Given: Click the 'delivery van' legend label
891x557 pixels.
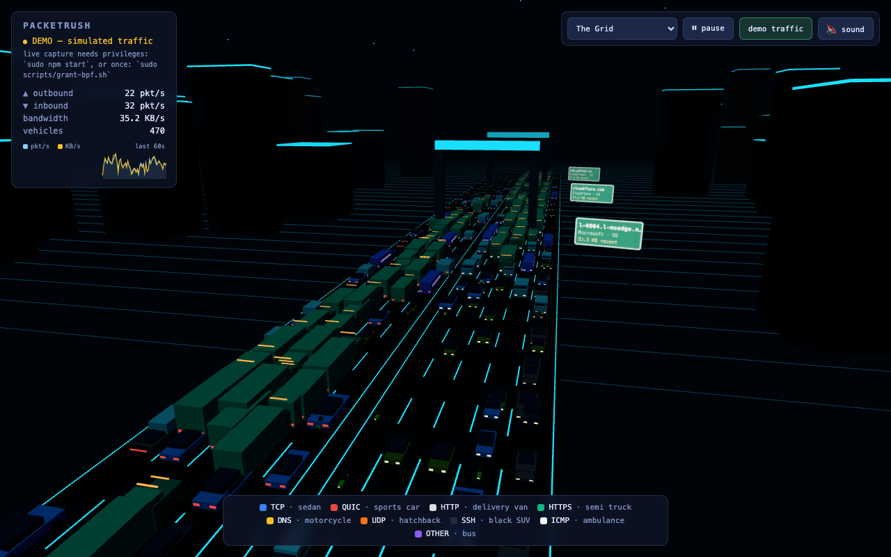Looking at the screenshot, I should pyautogui.click(x=500, y=508).
